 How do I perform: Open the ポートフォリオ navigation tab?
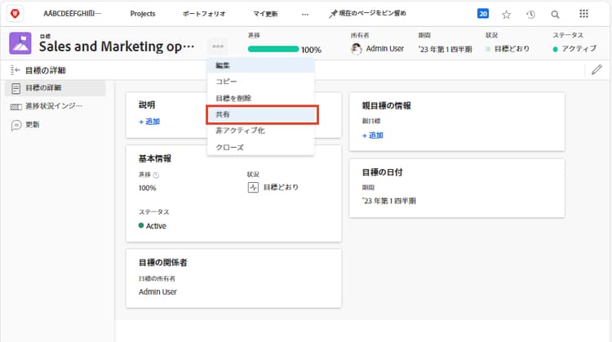coord(204,14)
